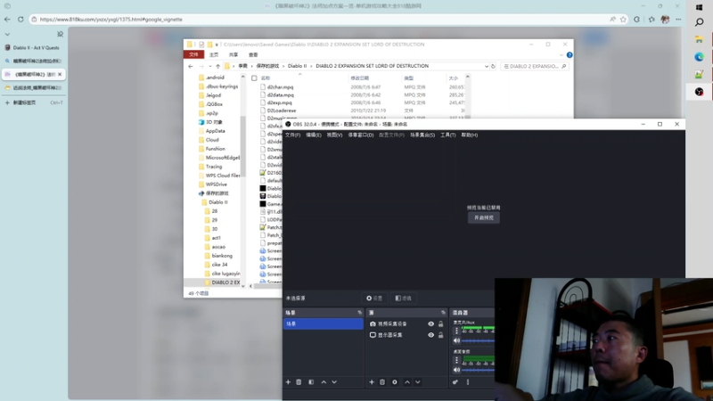713x401 pixels.
Task: Go back in the Edge browser
Action: coord(7,19)
